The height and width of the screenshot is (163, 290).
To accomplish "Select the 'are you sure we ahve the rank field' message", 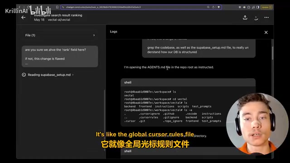I will tap(60, 56).
